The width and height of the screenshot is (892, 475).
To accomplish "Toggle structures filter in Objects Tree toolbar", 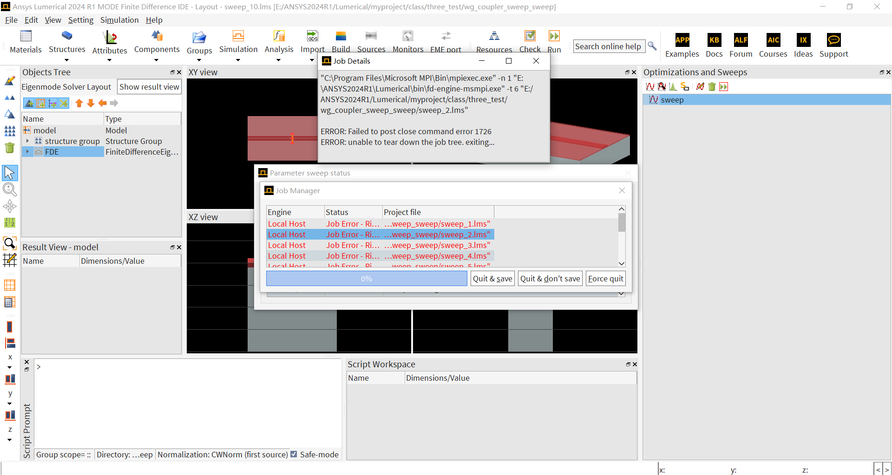I will coord(29,103).
